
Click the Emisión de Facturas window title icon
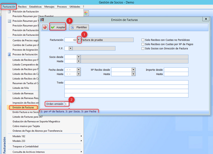(42, 20)
